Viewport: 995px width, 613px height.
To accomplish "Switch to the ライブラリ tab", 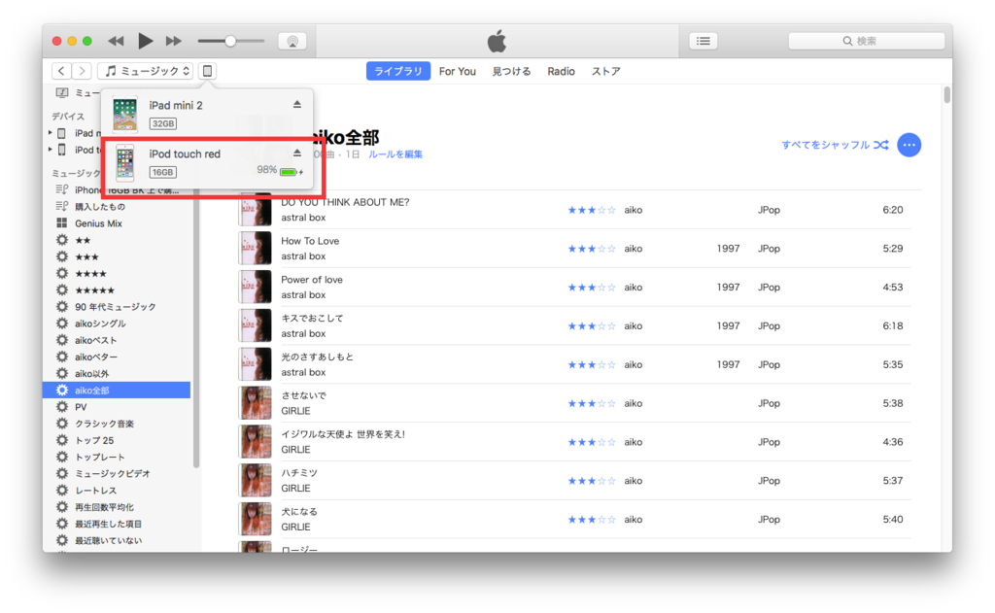I will click(397, 71).
